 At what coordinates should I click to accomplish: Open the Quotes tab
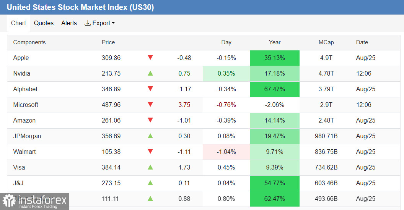click(x=44, y=23)
